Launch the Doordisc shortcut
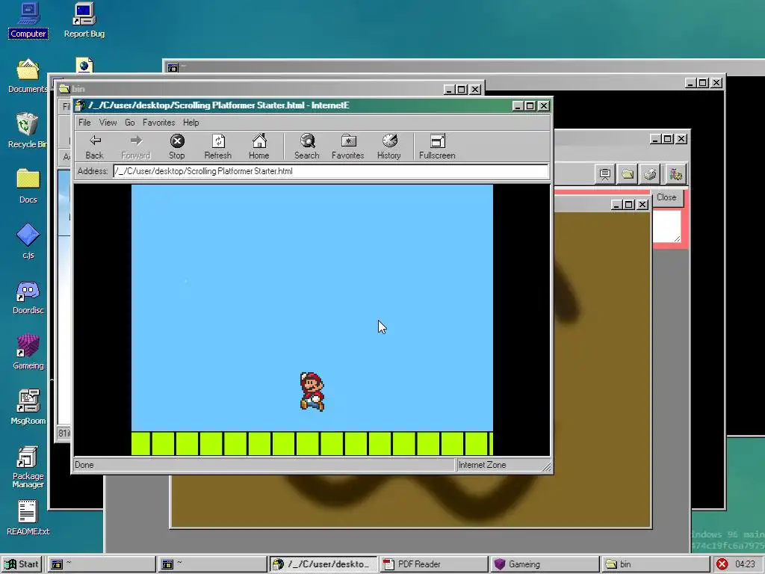This screenshot has width=765, height=574. (28, 297)
